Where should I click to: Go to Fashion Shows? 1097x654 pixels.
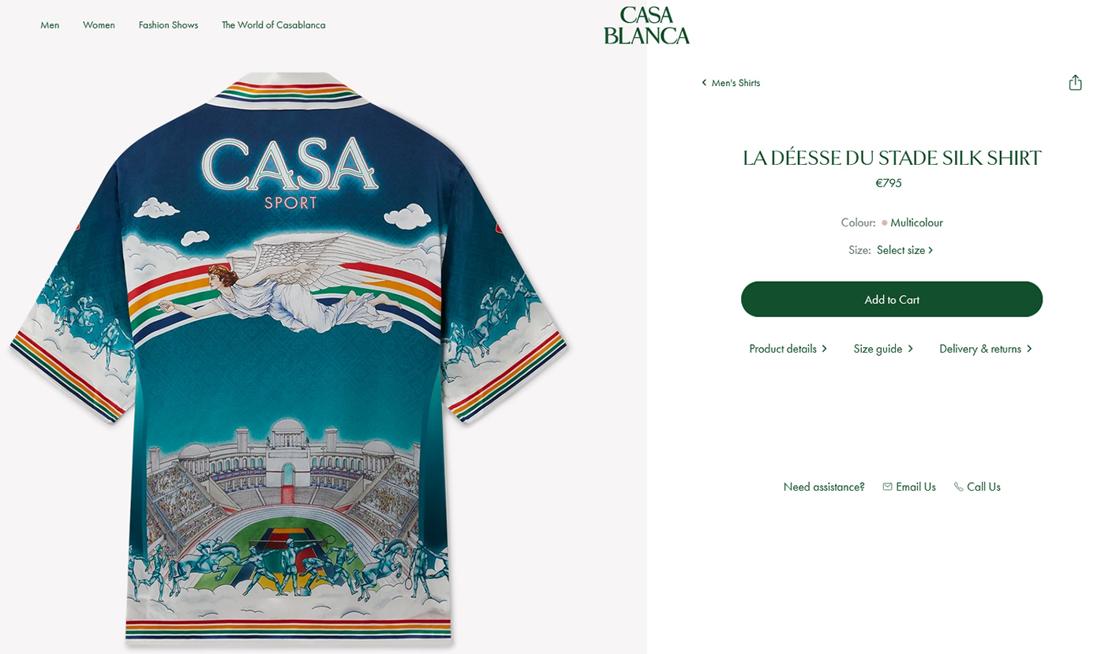pos(168,25)
